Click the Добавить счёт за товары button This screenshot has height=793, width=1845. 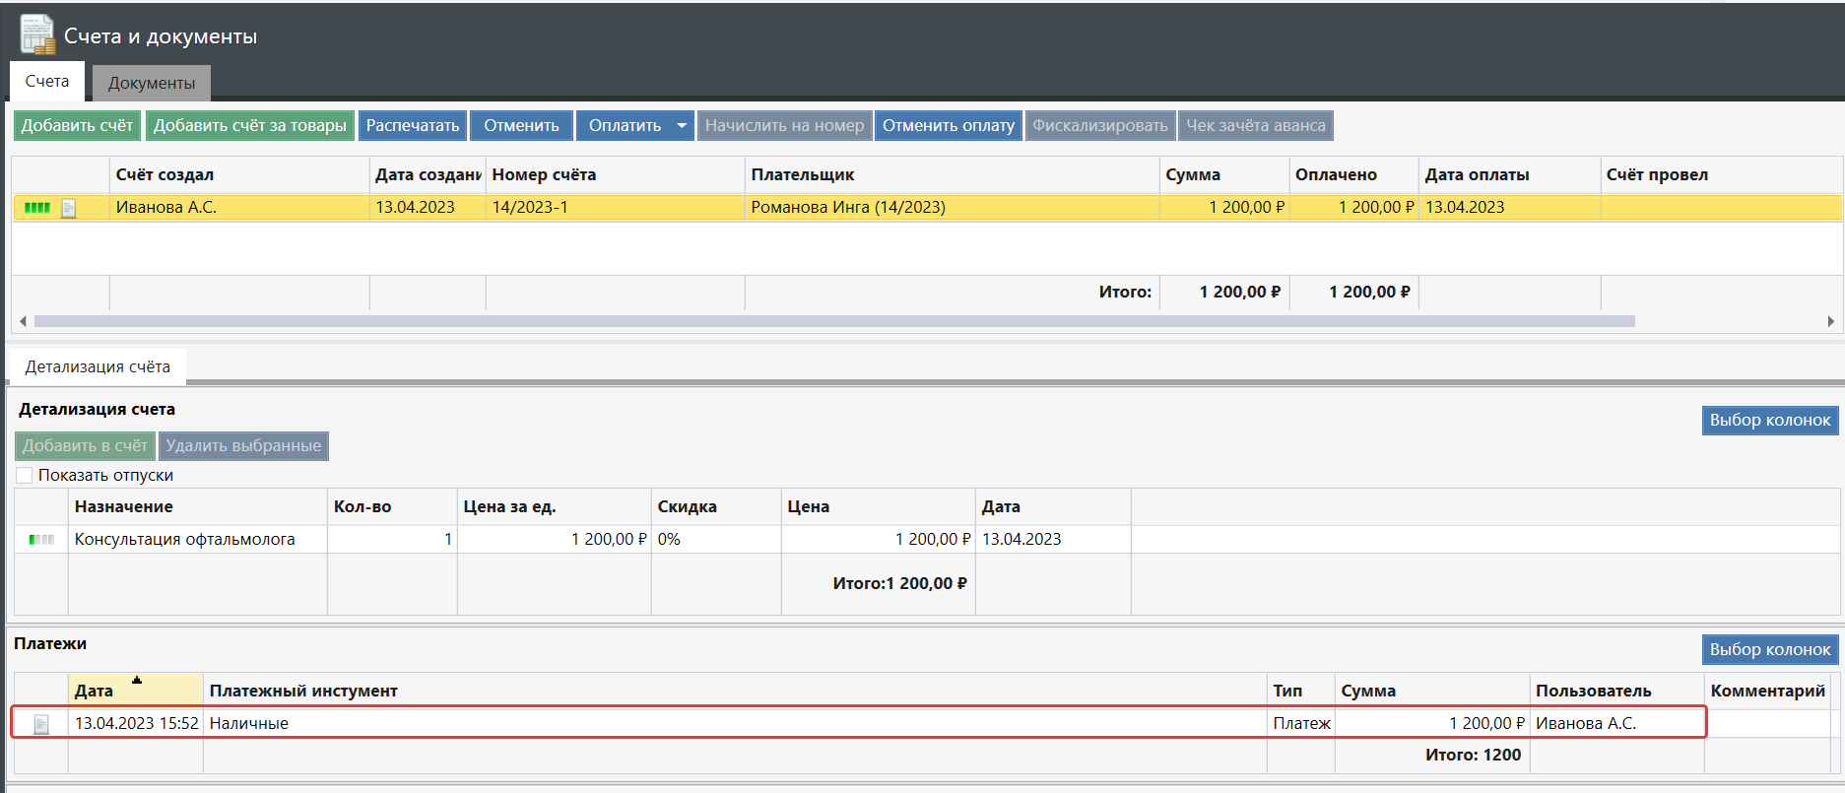[x=249, y=125]
